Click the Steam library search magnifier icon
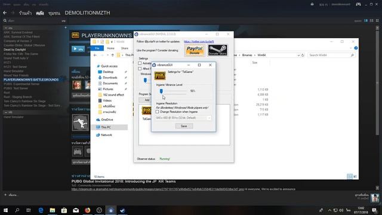Image resolution: width=382 pixels, height=215 pixels. tap(5, 21)
